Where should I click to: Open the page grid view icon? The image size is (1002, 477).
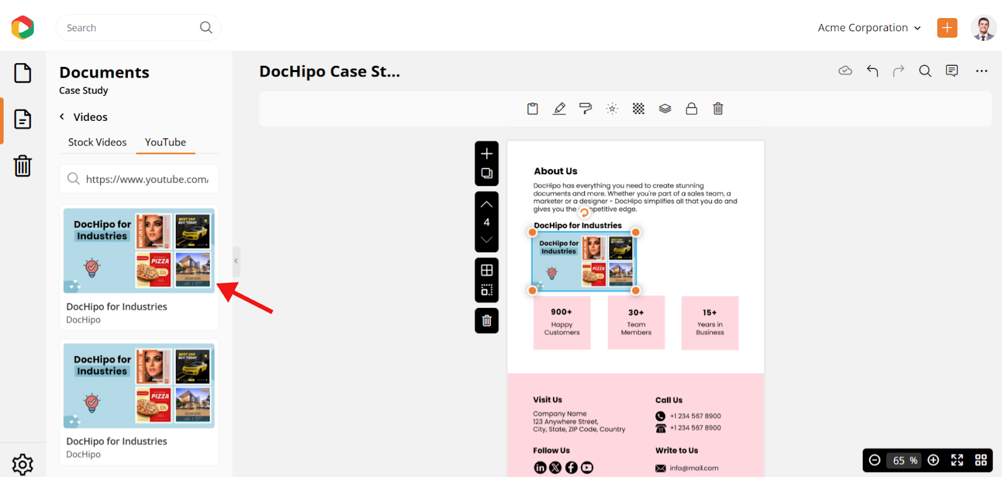tap(981, 460)
